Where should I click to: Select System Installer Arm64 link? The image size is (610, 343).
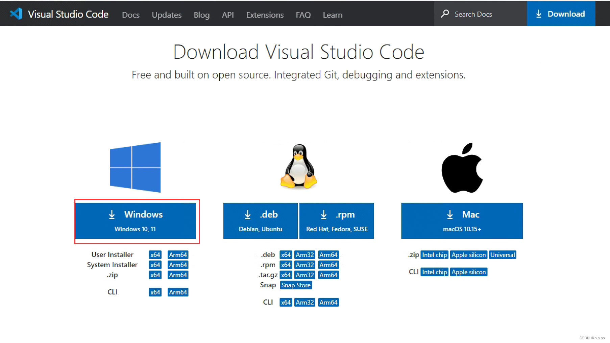tap(178, 265)
